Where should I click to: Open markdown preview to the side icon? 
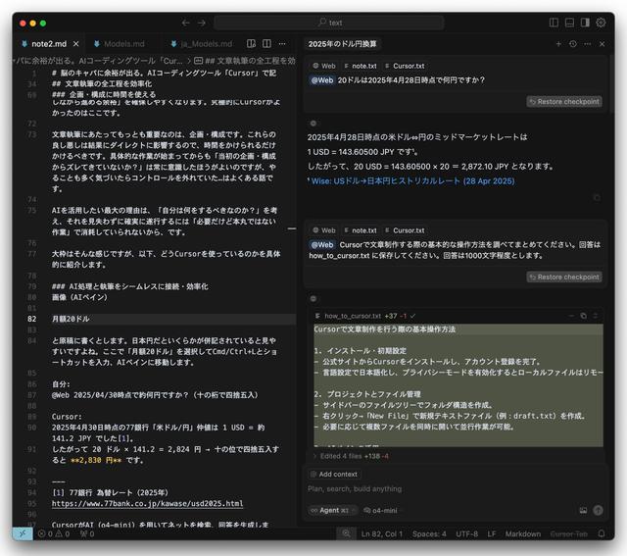251,43
